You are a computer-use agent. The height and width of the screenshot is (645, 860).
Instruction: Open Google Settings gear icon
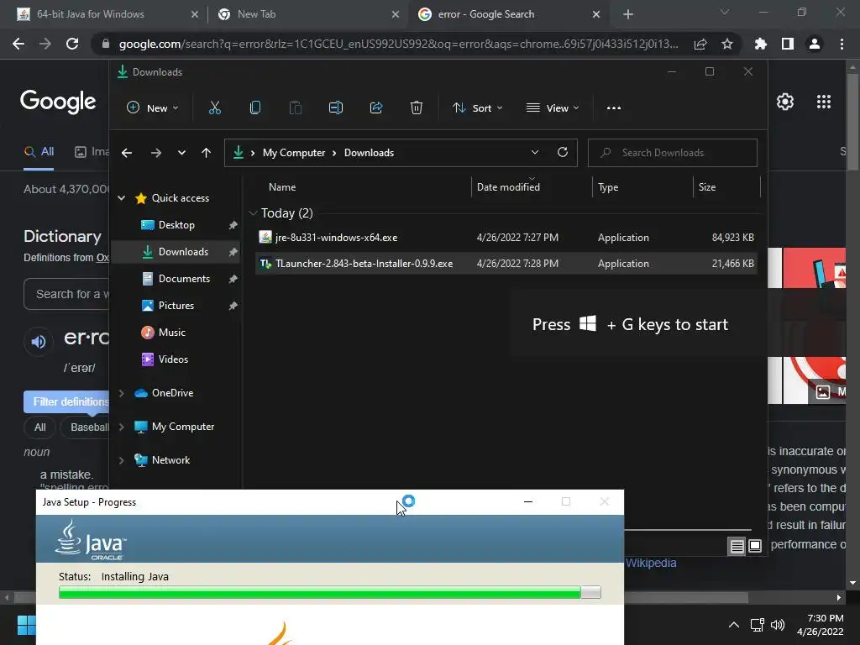tap(785, 102)
